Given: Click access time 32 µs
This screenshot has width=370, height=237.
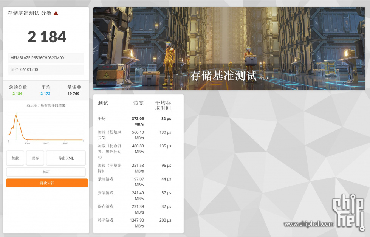Looking at the screenshot, I should click(166, 206).
